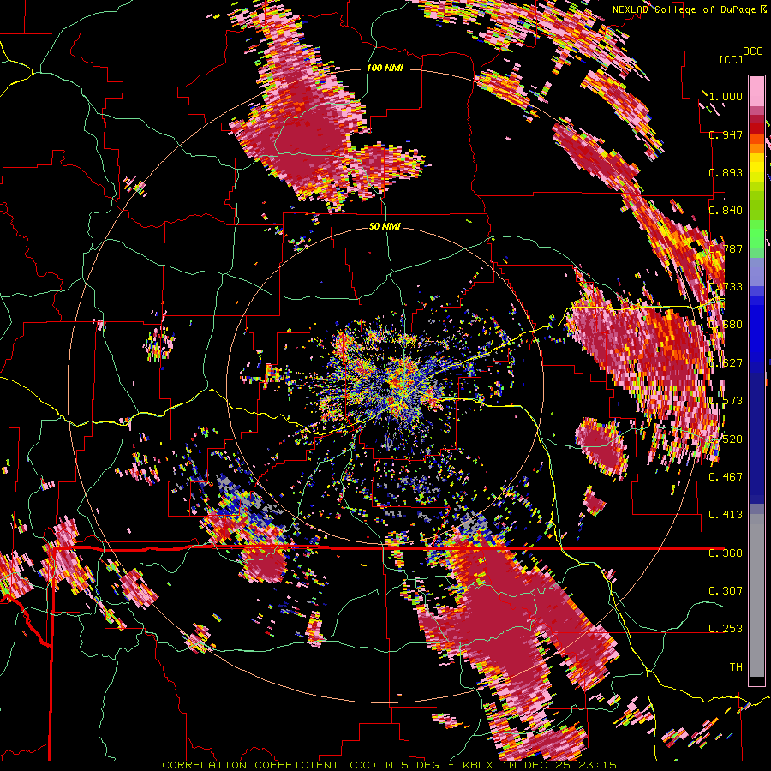
Task: Click the [CC] units label
Action: tap(731, 59)
